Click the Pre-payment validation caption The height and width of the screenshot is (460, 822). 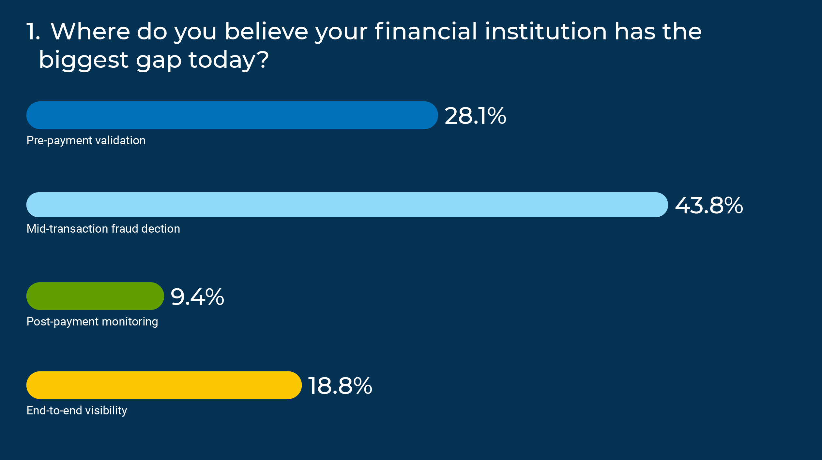pyautogui.click(x=86, y=140)
